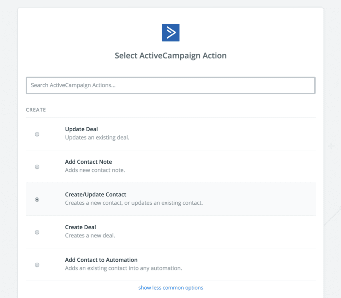The height and width of the screenshot is (298, 341).
Task: Click 'Adds new contact note.' description
Action: click(x=95, y=170)
